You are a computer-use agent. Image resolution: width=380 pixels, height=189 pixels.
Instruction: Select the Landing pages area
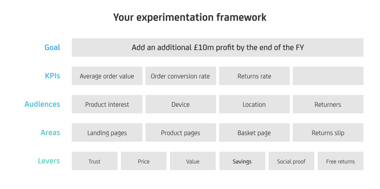tap(107, 133)
